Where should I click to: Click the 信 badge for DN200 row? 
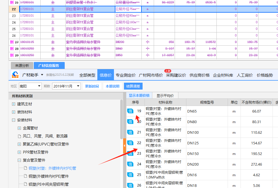[x=130, y=164]
